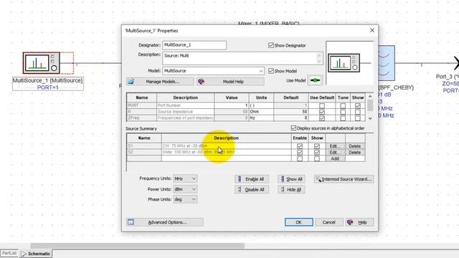Switch to the Schematic tab
The width and height of the screenshot is (459, 258).
coord(36,254)
